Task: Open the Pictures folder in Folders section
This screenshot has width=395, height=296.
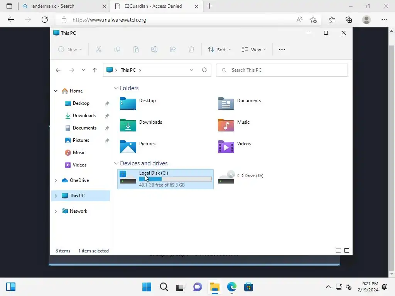Action: (x=138, y=147)
